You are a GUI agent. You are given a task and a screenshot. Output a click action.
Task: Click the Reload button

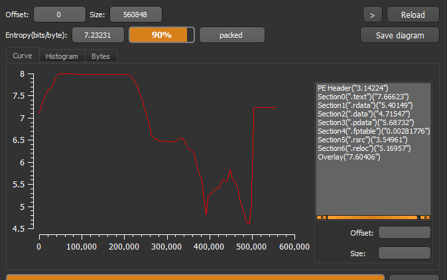[413, 15]
